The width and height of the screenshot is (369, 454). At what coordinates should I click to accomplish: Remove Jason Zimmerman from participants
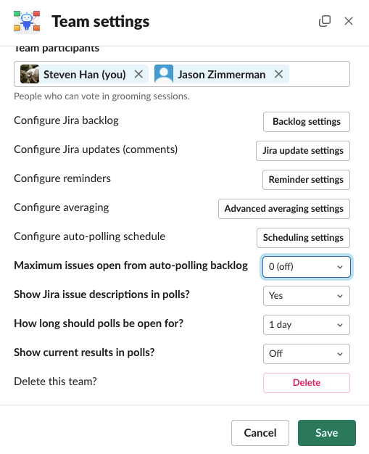coord(278,74)
